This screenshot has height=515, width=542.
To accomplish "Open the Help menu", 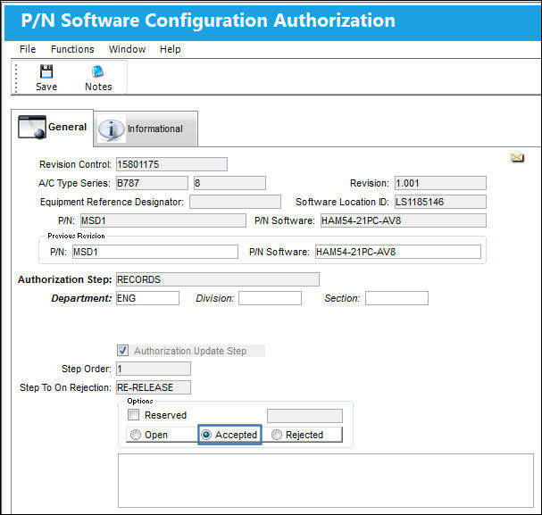I will pos(170,49).
